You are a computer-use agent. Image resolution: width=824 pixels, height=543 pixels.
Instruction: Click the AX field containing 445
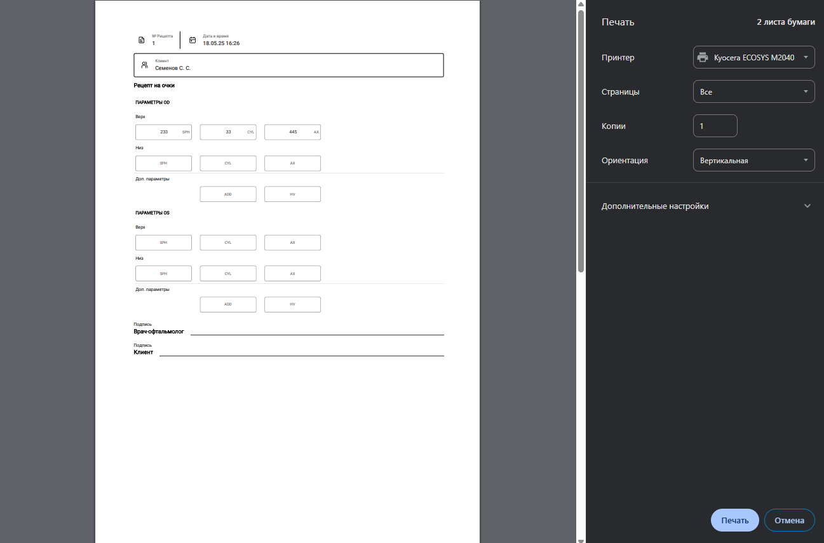pos(292,132)
